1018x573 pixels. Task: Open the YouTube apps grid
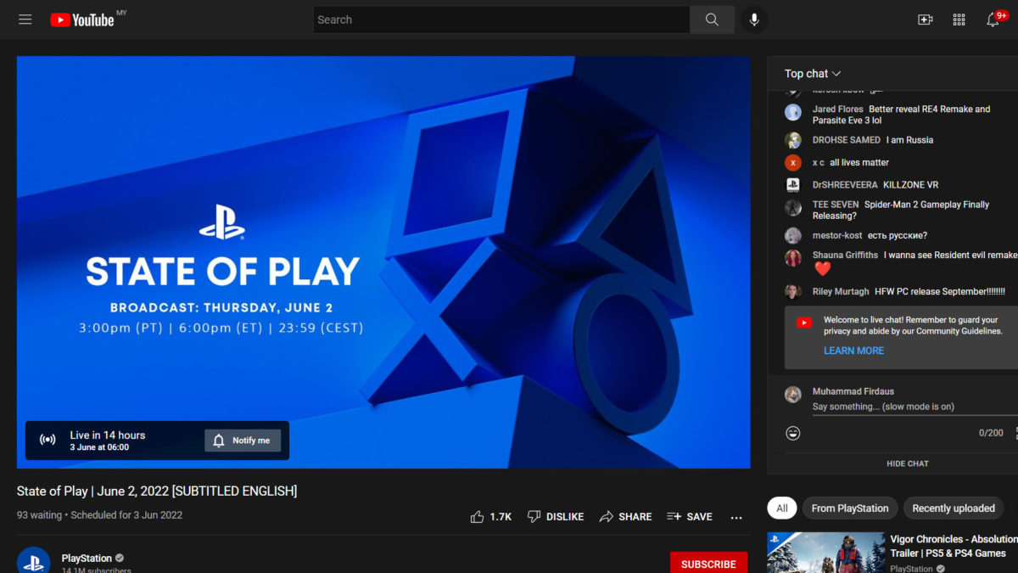click(x=959, y=20)
